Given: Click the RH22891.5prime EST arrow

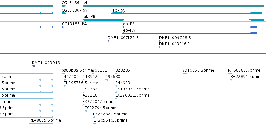Looking at the screenshot, I should [x=231, y=80].
